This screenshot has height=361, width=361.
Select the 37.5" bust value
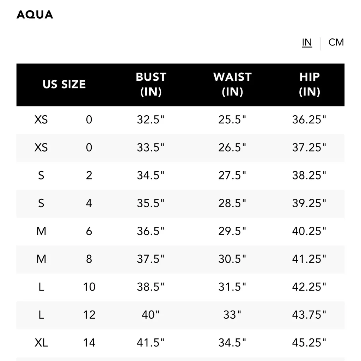(x=151, y=259)
